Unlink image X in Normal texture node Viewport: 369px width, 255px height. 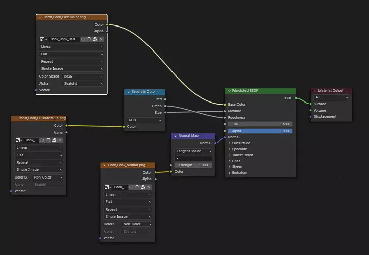coord(149,187)
